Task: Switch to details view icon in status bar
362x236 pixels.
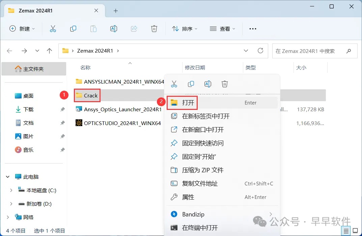Action: coord(346,231)
